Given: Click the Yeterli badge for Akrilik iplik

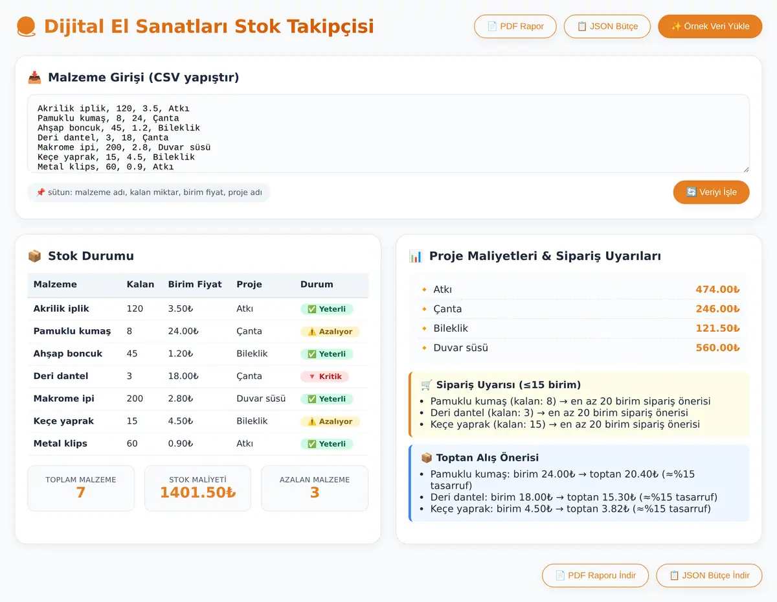Looking at the screenshot, I should coord(327,309).
